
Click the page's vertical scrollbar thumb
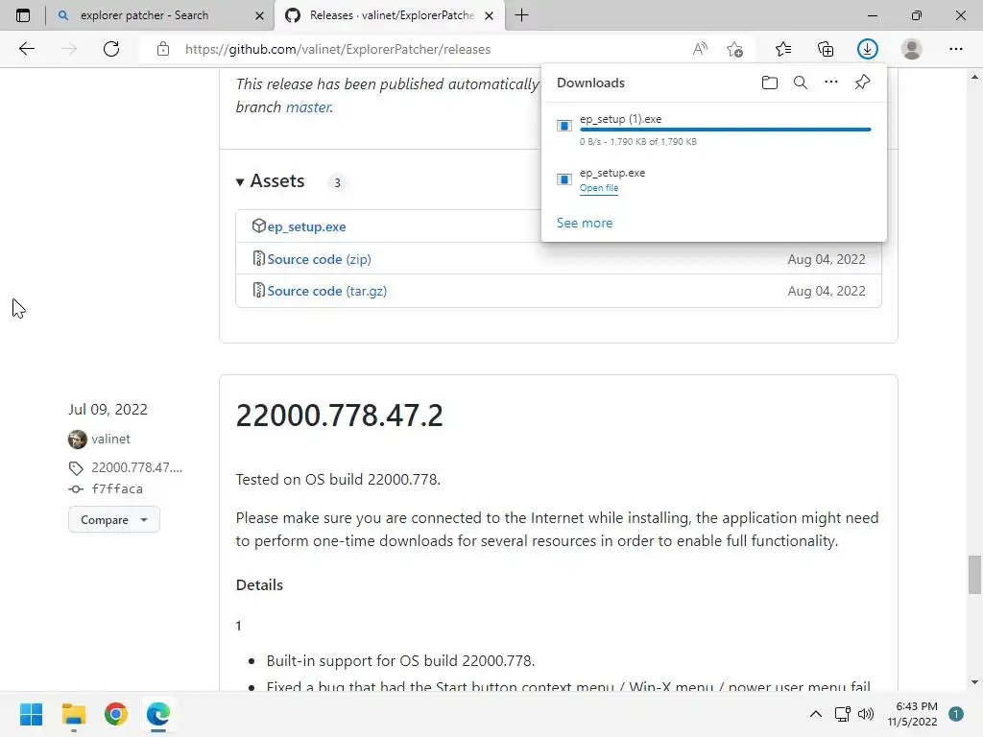pyautogui.click(x=974, y=575)
